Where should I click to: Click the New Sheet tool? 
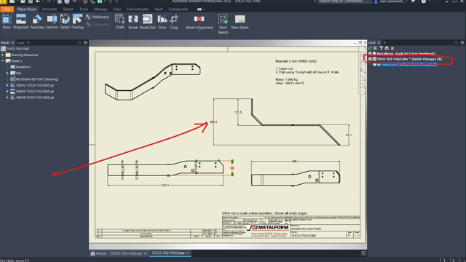(240, 22)
